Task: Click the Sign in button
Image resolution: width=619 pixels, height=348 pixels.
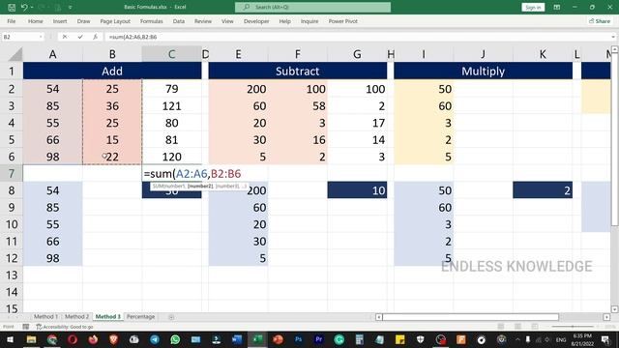Action: point(533,7)
